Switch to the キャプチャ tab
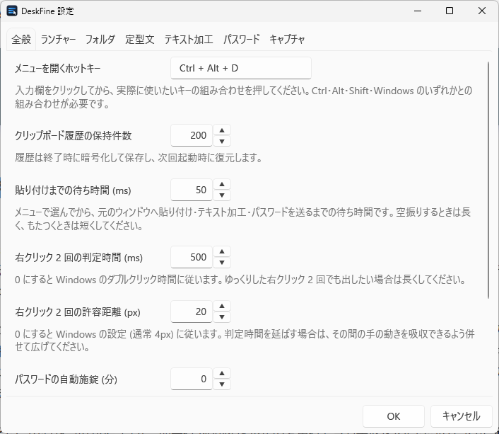Screen dimensions: 499x434 (x=287, y=40)
